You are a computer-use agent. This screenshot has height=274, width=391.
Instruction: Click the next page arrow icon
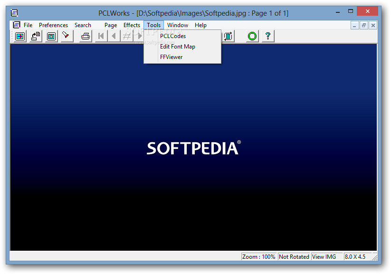139,37
